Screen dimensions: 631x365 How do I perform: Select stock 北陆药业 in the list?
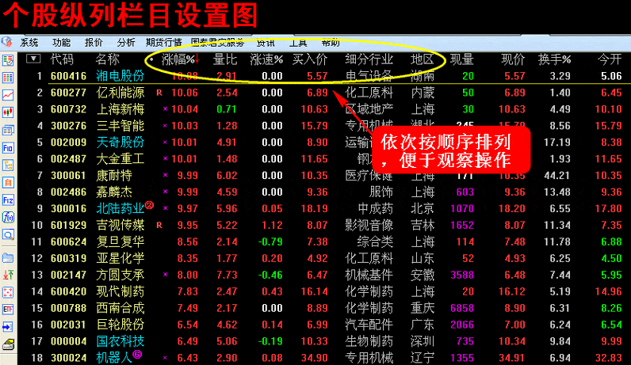(120, 209)
